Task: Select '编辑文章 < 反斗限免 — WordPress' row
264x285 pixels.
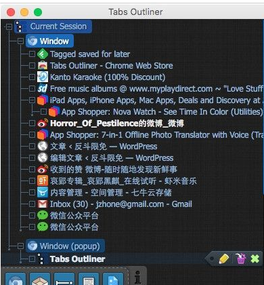Action: pyautogui.click(x=112, y=158)
